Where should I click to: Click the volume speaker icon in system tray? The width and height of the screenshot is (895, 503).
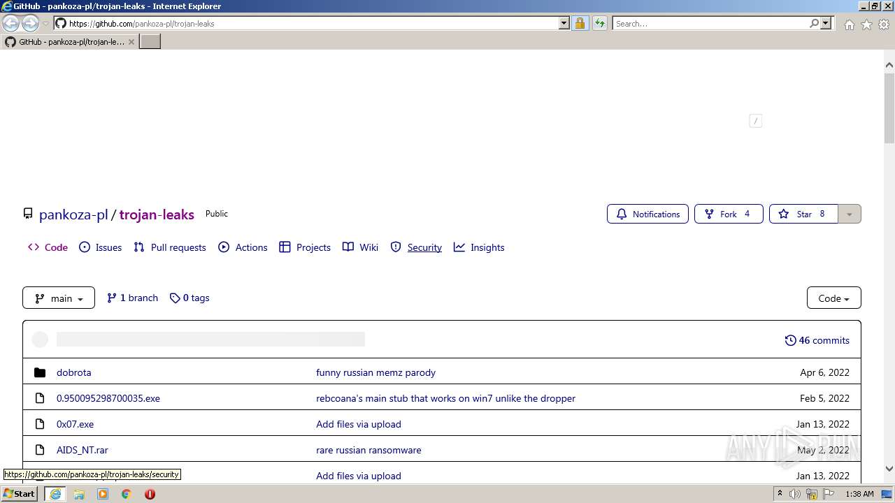pyautogui.click(x=795, y=494)
